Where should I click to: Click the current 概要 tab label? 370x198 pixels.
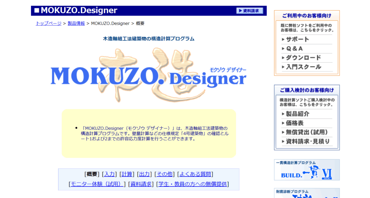pos(92,174)
